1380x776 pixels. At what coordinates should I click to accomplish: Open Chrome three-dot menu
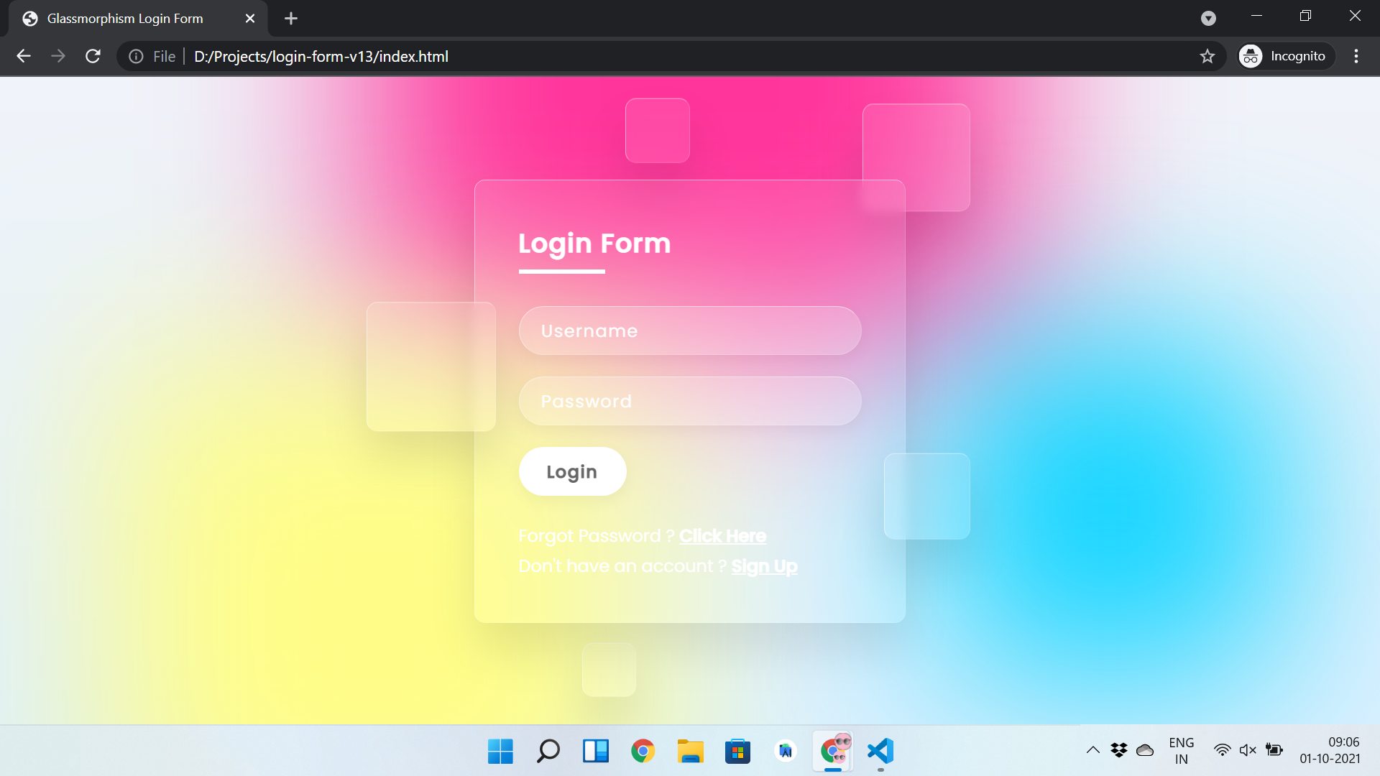point(1356,56)
